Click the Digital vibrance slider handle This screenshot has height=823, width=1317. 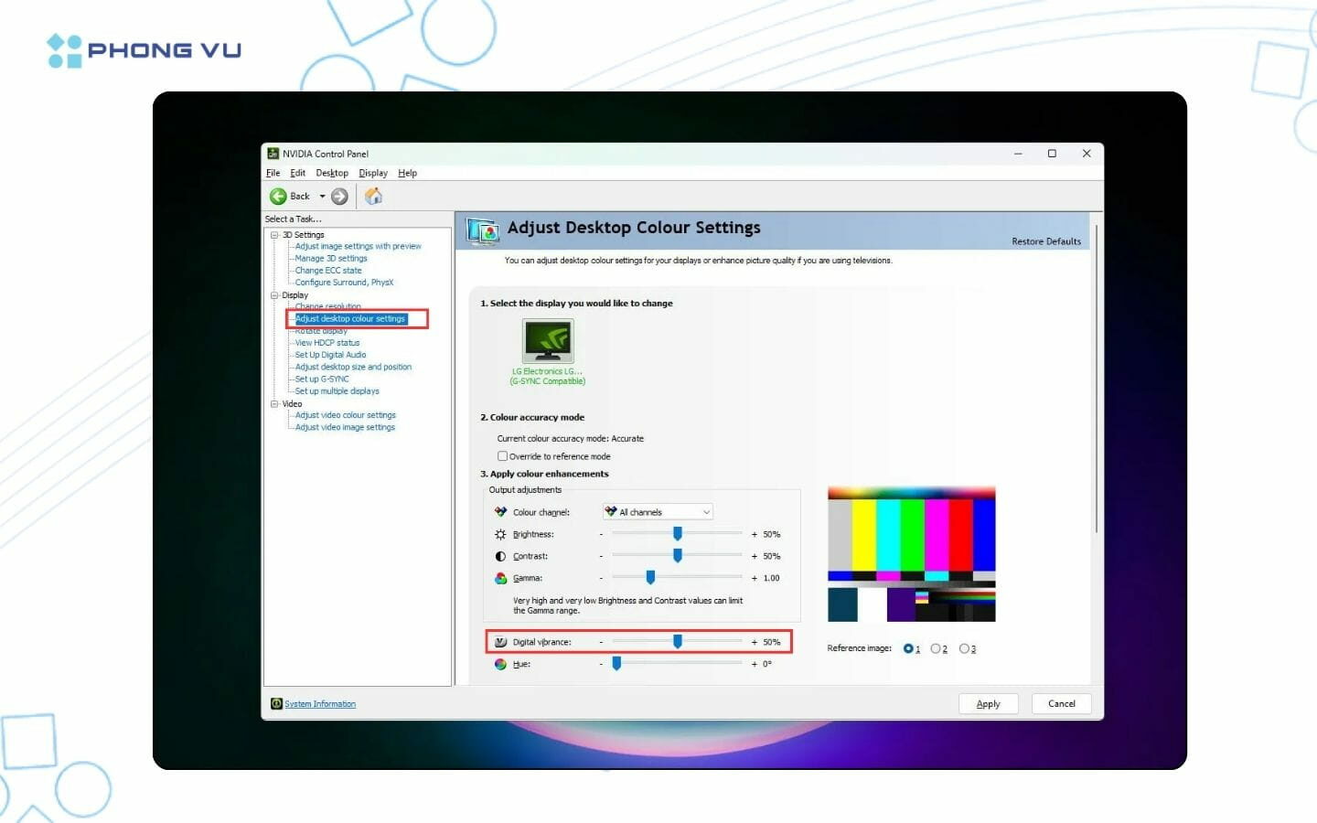678,642
